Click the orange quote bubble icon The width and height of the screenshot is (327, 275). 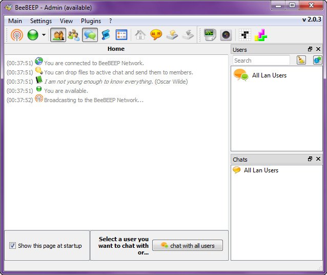pyautogui.click(x=156, y=35)
